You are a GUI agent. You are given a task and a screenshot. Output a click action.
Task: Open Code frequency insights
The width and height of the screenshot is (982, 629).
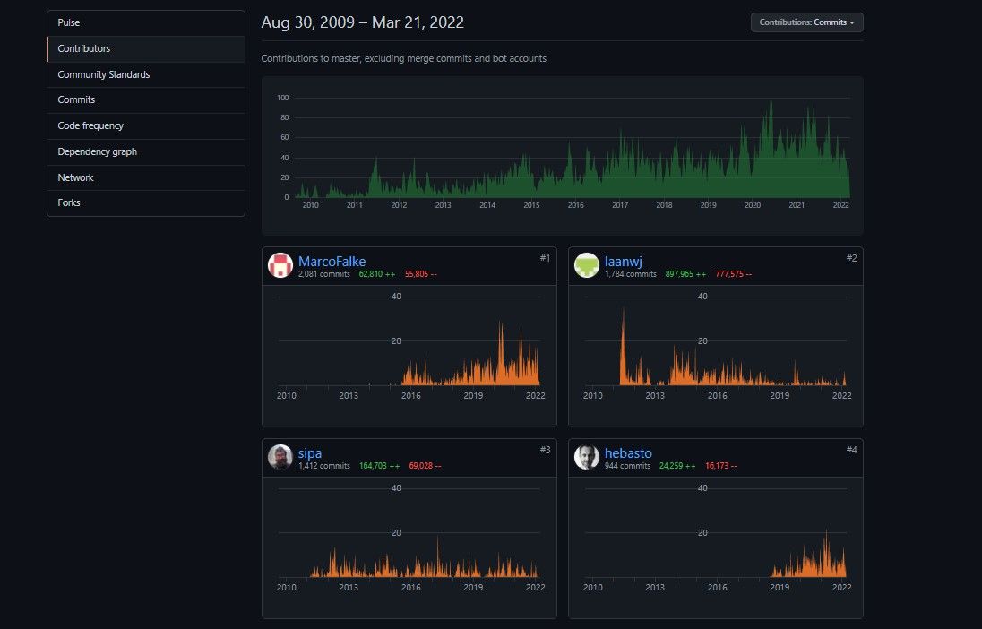coord(91,125)
